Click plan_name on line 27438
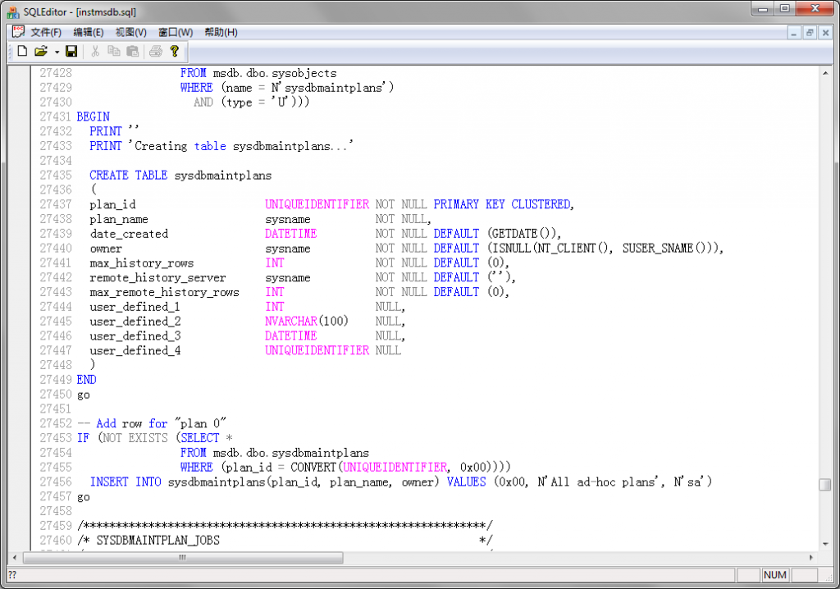 tap(119, 219)
